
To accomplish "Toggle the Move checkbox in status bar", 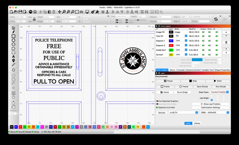I will (9, 132).
